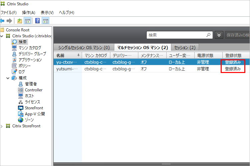Click the Back arrow in toolbar
Image resolution: width=250 pixels, height=166 pixels.
2,21
